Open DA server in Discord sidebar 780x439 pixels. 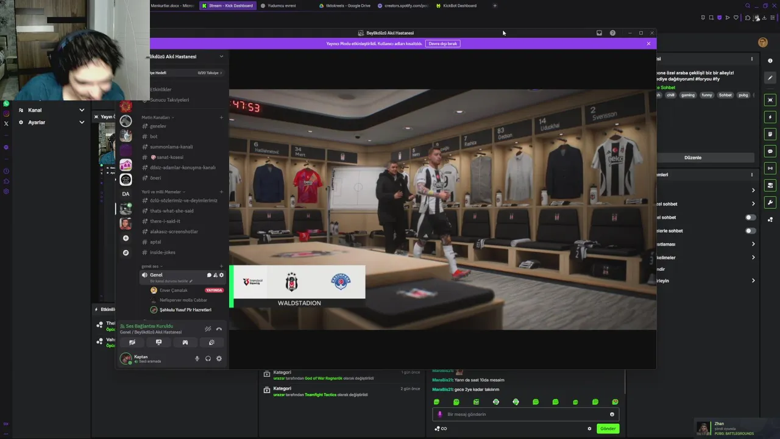click(x=126, y=194)
